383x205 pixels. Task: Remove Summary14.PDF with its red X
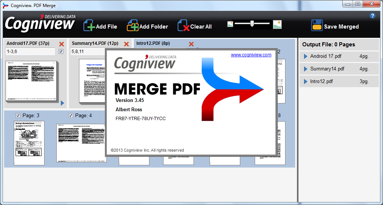tap(126, 44)
